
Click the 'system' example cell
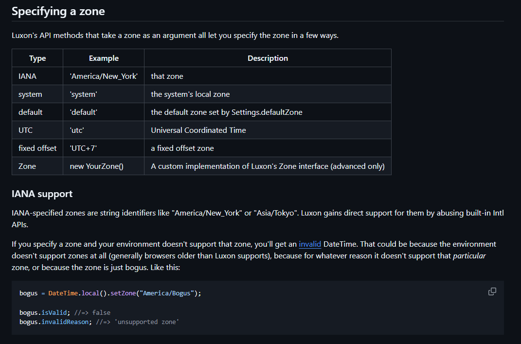[84, 94]
